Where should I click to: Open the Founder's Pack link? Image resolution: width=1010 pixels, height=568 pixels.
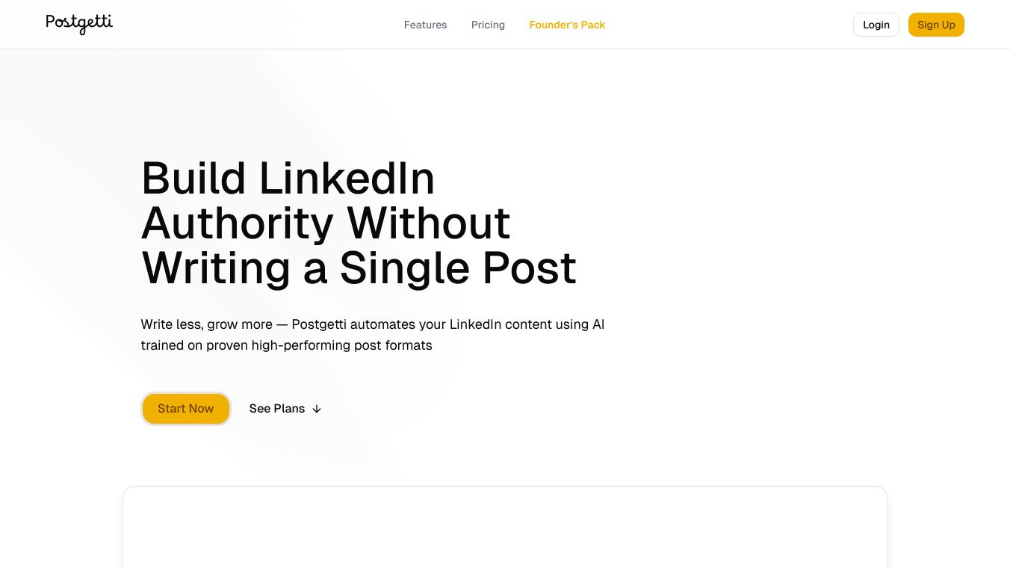567,25
